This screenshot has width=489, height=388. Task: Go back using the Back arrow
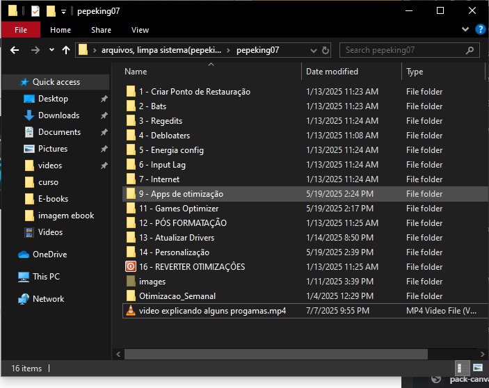14,50
